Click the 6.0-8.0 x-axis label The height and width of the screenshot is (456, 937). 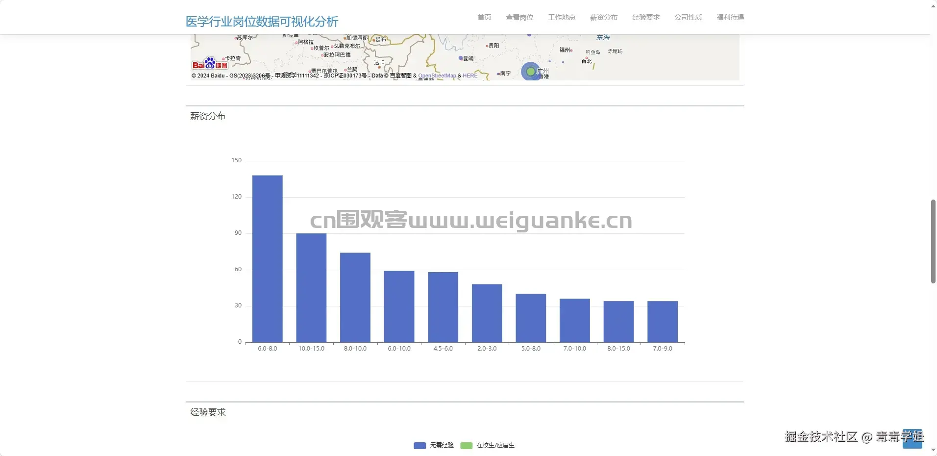(x=267, y=349)
